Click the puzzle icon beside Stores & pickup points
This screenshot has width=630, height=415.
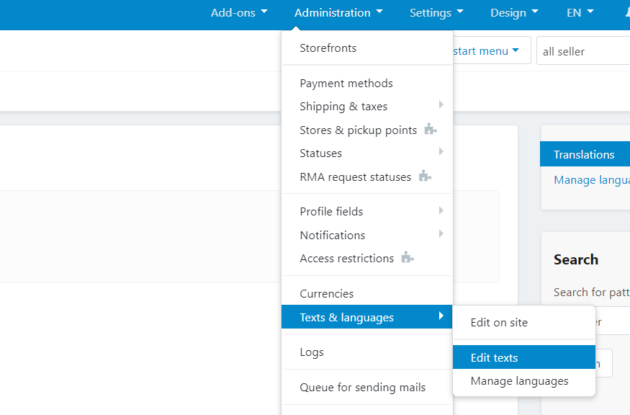pyautogui.click(x=430, y=130)
